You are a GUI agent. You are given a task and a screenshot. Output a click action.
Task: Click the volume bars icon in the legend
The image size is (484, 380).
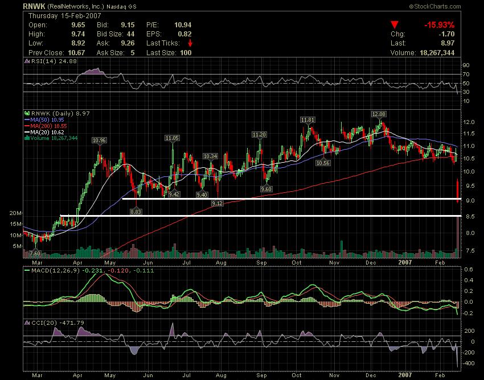27,138
